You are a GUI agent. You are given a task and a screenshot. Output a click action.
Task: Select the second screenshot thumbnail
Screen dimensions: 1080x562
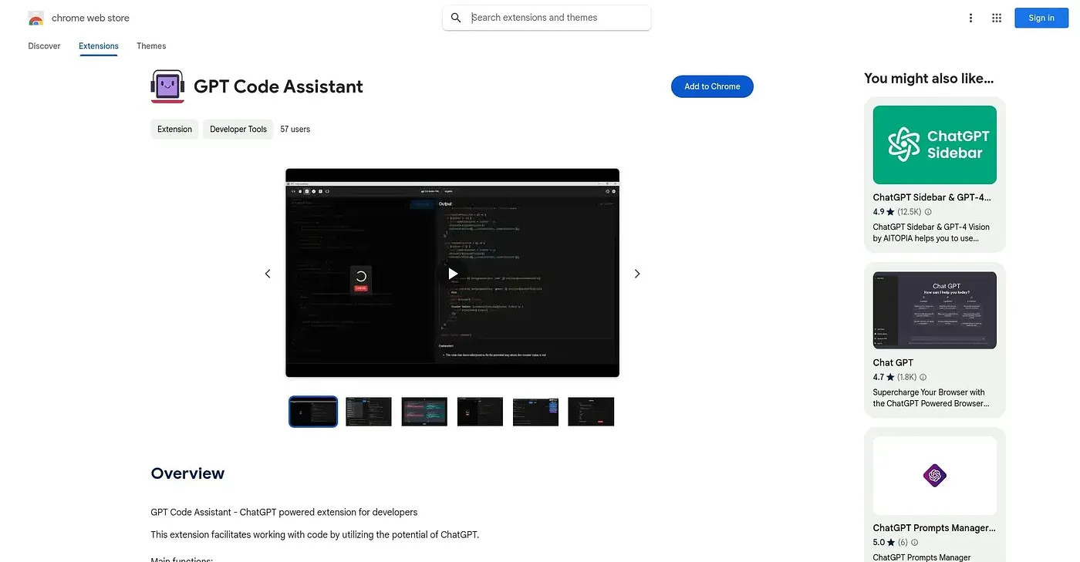click(x=369, y=412)
